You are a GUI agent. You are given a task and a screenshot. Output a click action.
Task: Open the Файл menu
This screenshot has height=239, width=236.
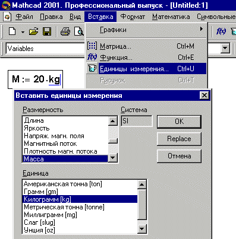point(24,17)
